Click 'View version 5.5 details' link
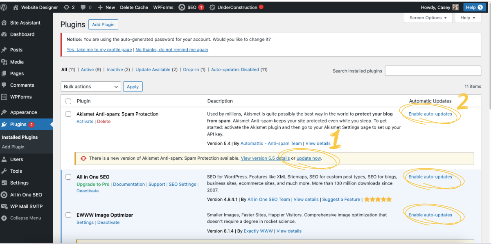Screen dimensions: 491x245 pyautogui.click(x=265, y=158)
